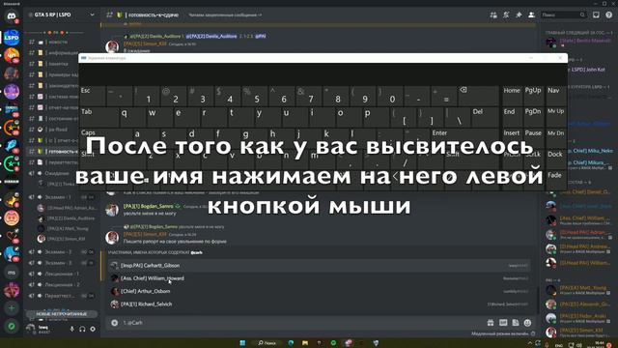
Task: Open Explore Discoverable Servers compass icon
Action: point(12,326)
